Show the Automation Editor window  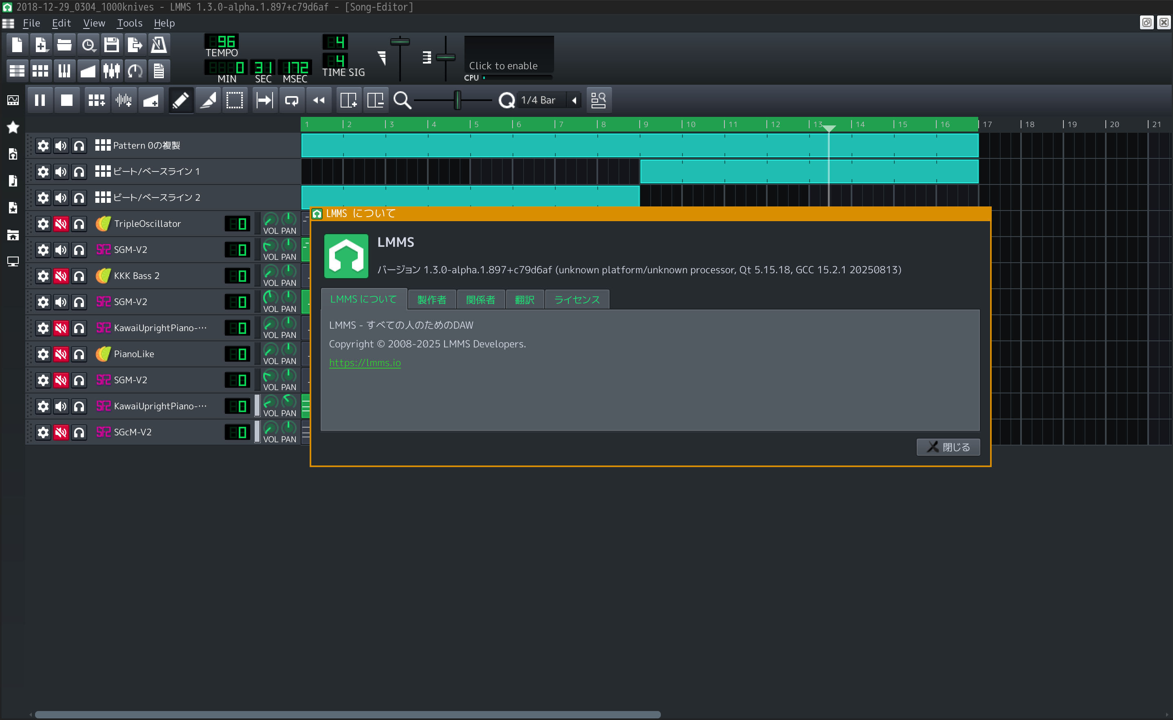pyautogui.click(x=88, y=71)
